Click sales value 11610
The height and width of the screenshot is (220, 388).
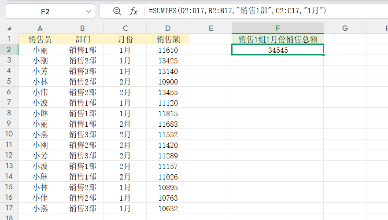point(168,50)
